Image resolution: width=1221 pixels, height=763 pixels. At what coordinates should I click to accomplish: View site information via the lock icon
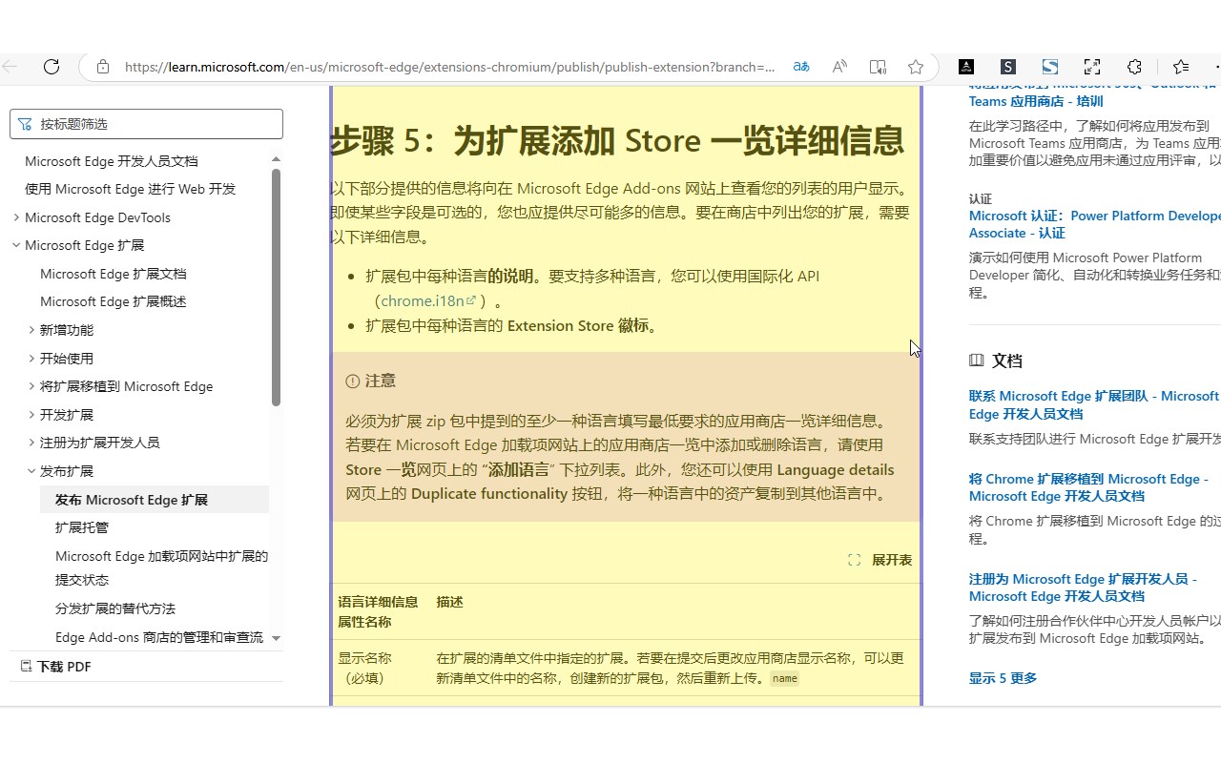point(103,67)
